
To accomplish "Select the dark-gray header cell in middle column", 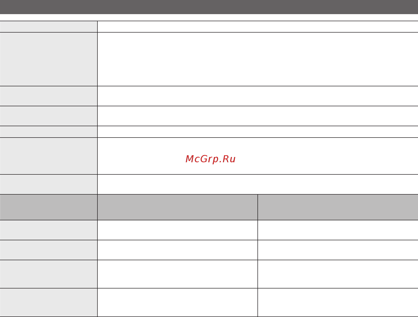I will [177, 207].
